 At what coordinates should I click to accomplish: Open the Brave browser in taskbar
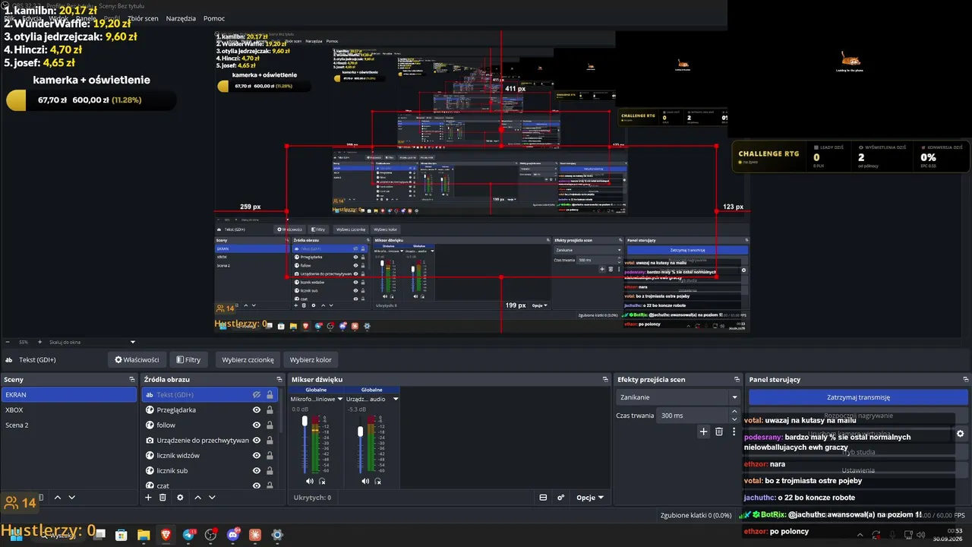(166, 535)
